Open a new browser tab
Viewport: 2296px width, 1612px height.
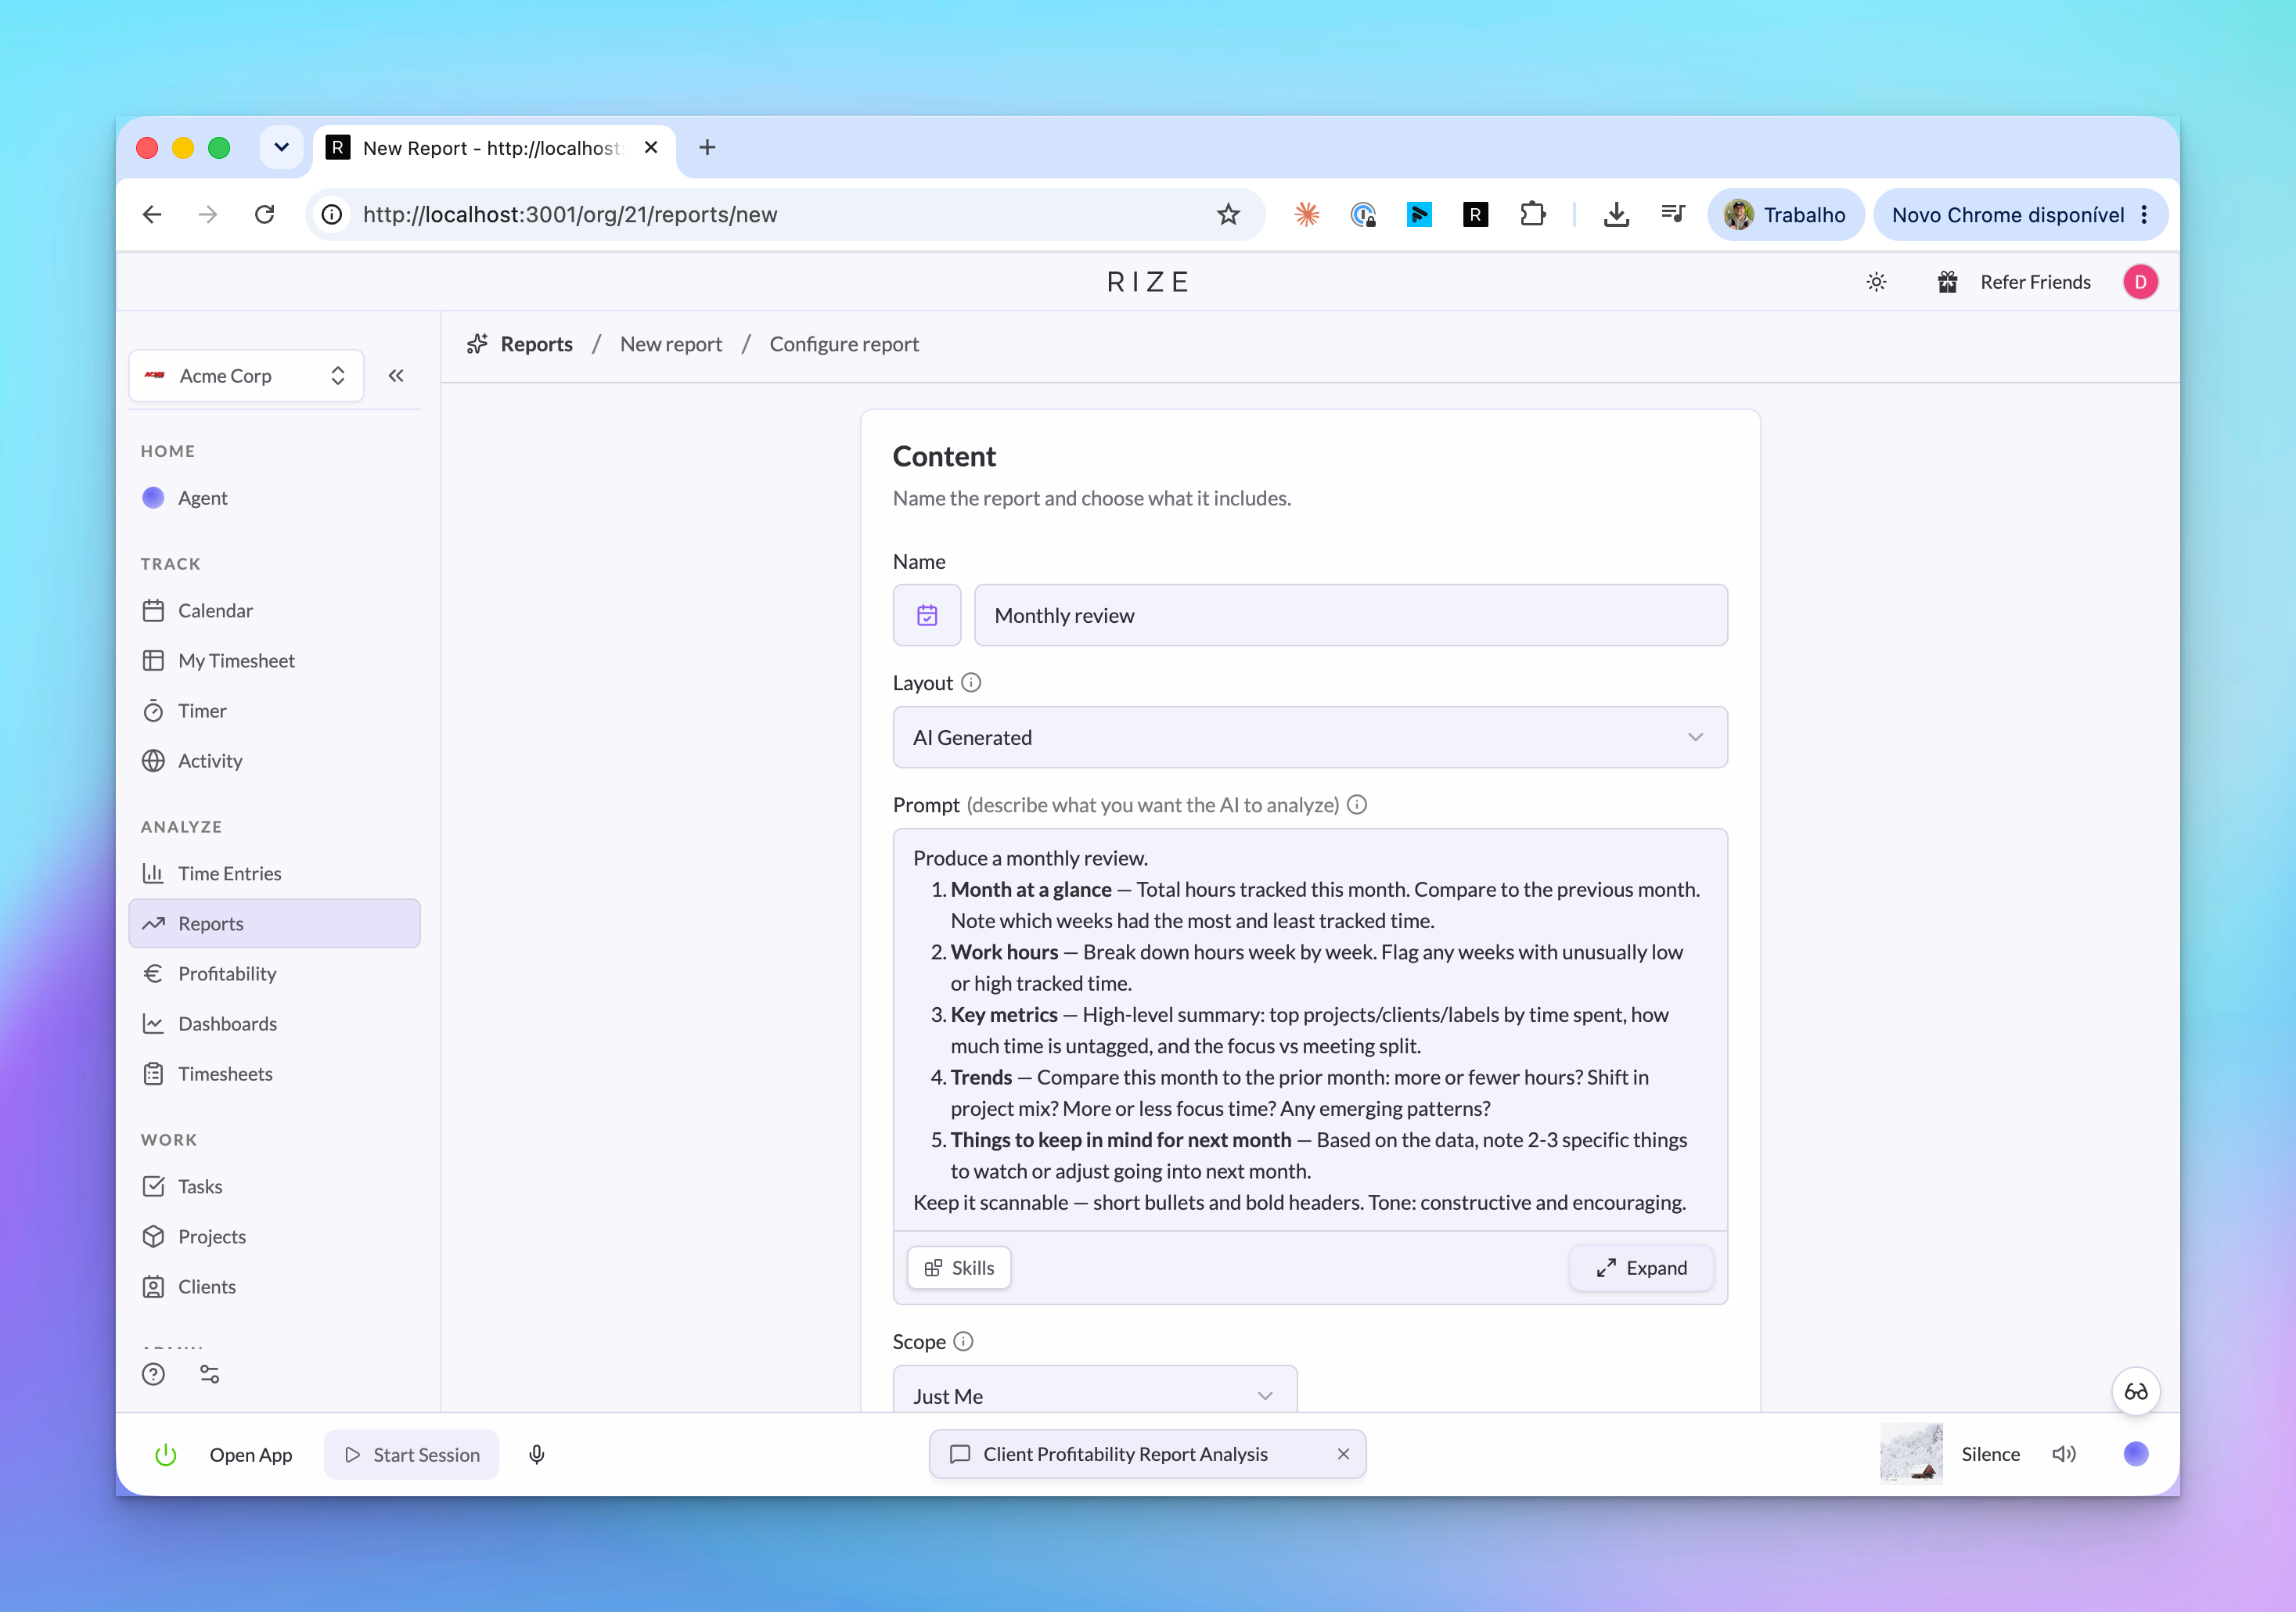[707, 147]
